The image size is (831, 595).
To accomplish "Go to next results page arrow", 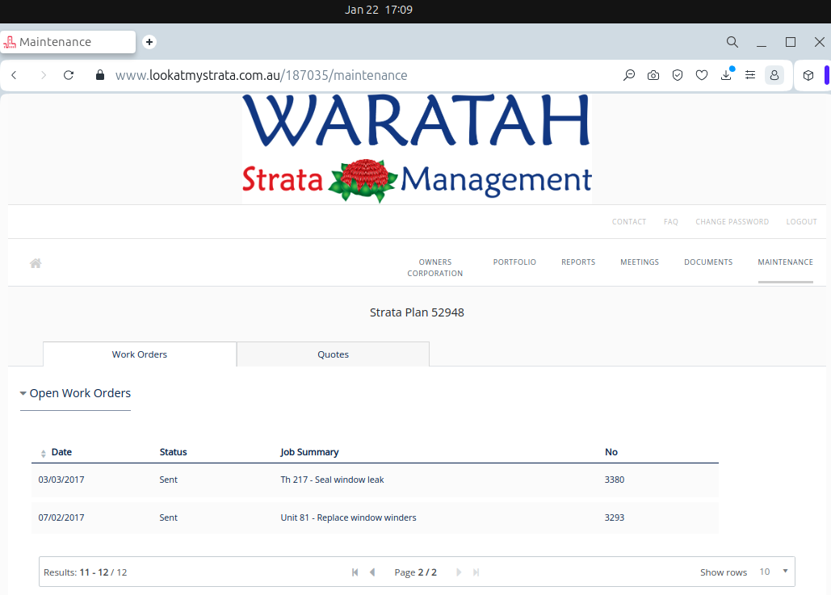I will 459,572.
